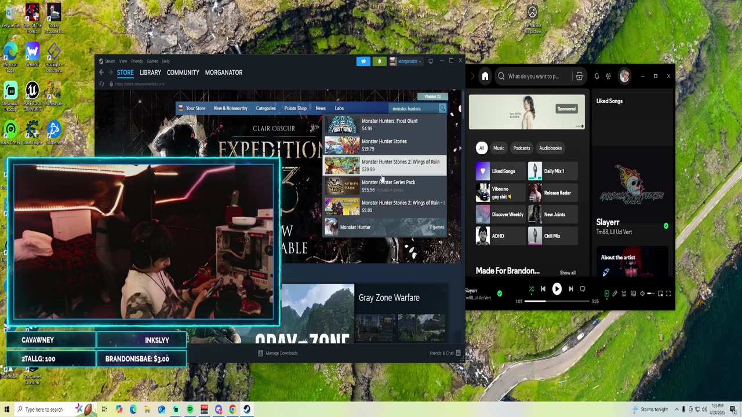
Task: Select Monster Hunter Stories search result
Action: [385, 145]
